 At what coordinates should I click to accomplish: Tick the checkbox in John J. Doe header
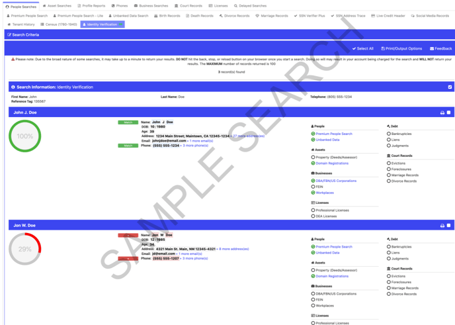[449, 113]
